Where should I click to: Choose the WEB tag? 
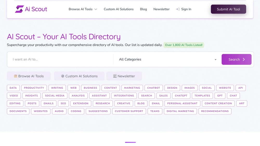point(73,88)
